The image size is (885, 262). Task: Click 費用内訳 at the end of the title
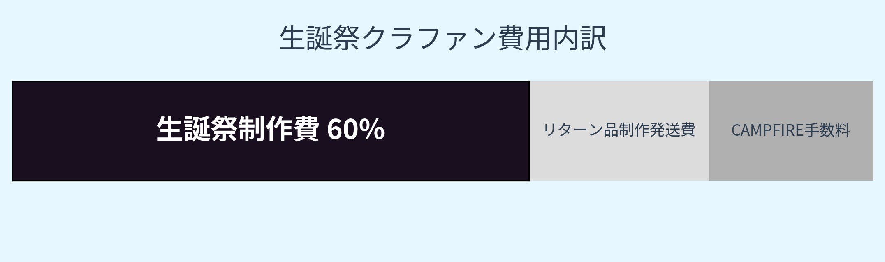tap(552, 38)
